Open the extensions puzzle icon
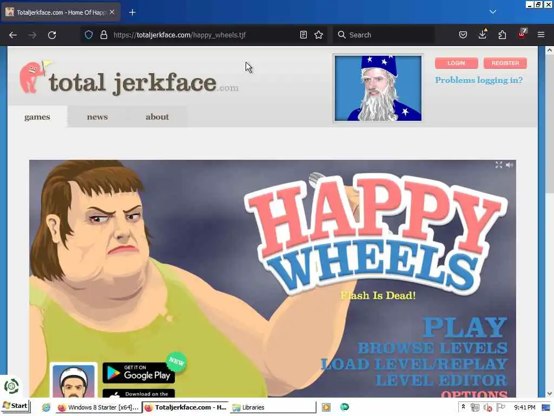Viewport: 554px width, 416px height. coord(502,35)
